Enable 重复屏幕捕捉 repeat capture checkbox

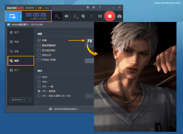pos(39,45)
